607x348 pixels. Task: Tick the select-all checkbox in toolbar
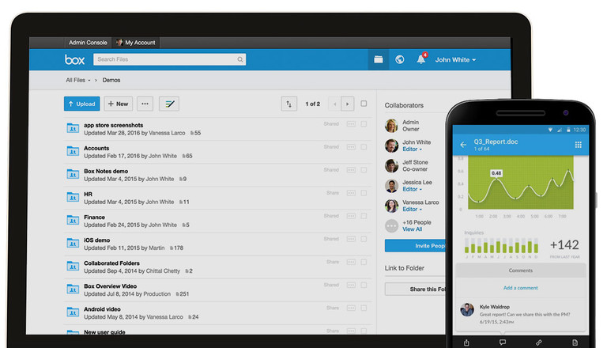(x=364, y=104)
